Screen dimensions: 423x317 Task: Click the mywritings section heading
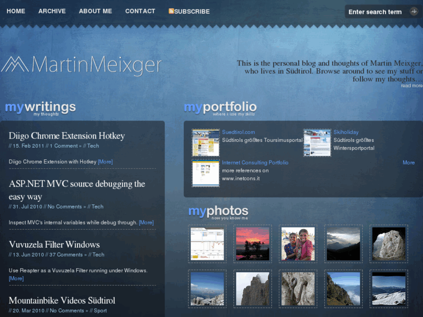(x=41, y=108)
